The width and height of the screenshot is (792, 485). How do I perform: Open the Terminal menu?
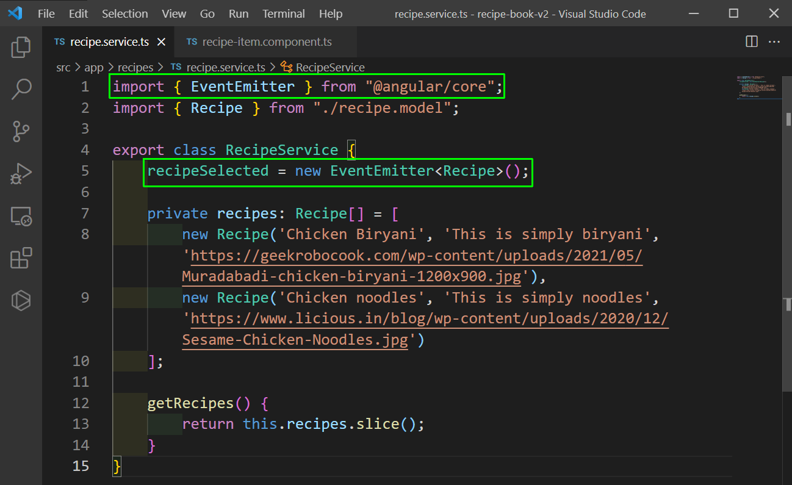point(284,13)
